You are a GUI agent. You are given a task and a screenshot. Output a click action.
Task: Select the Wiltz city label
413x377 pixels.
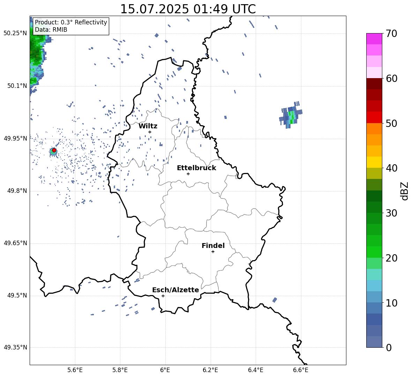pyautogui.click(x=148, y=126)
